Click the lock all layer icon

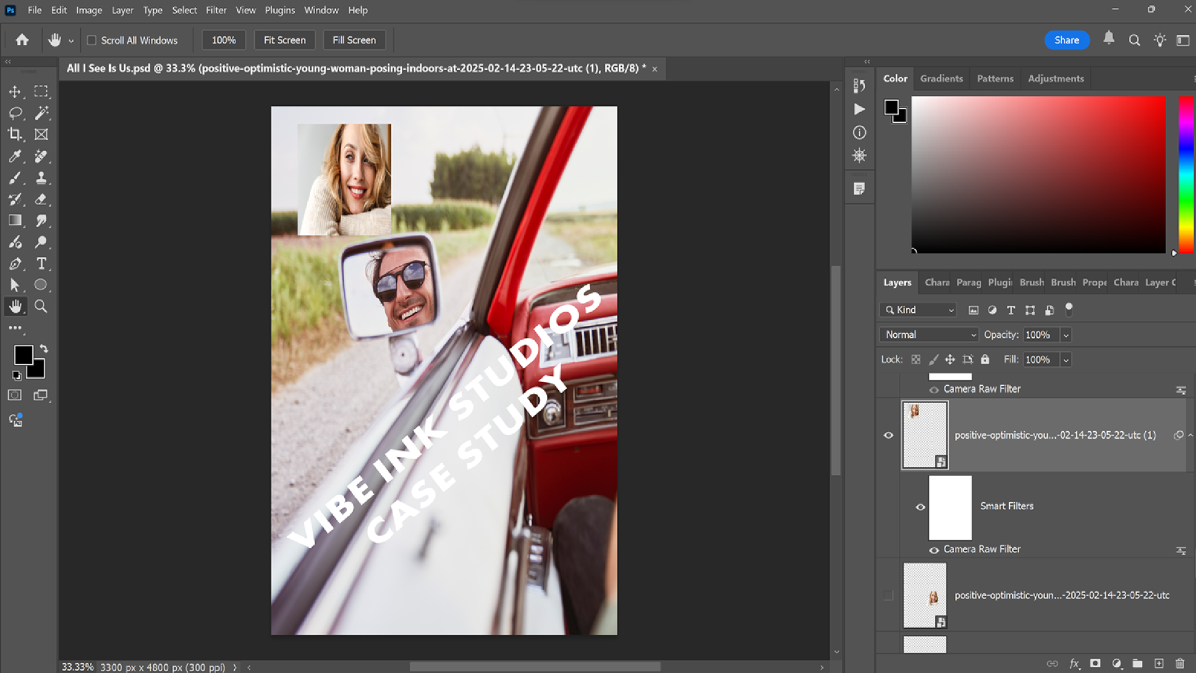[985, 360]
